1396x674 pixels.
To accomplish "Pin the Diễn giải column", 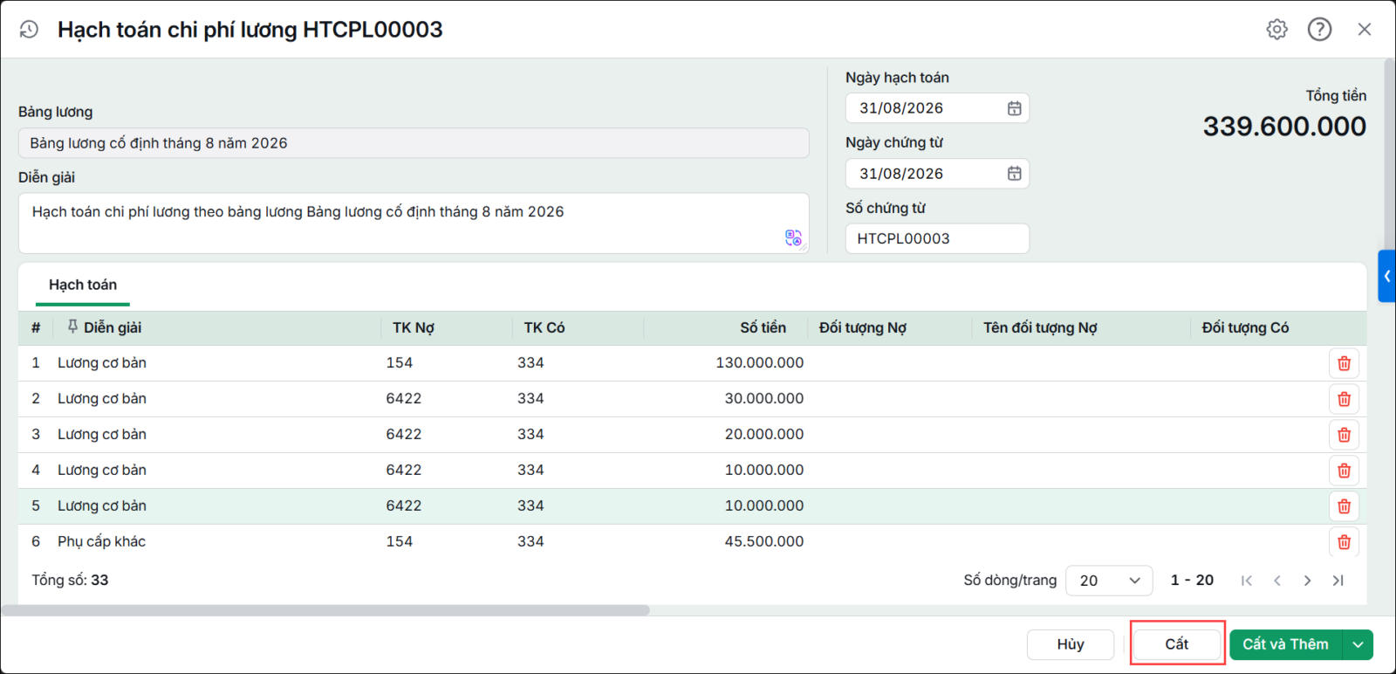I will click(72, 327).
